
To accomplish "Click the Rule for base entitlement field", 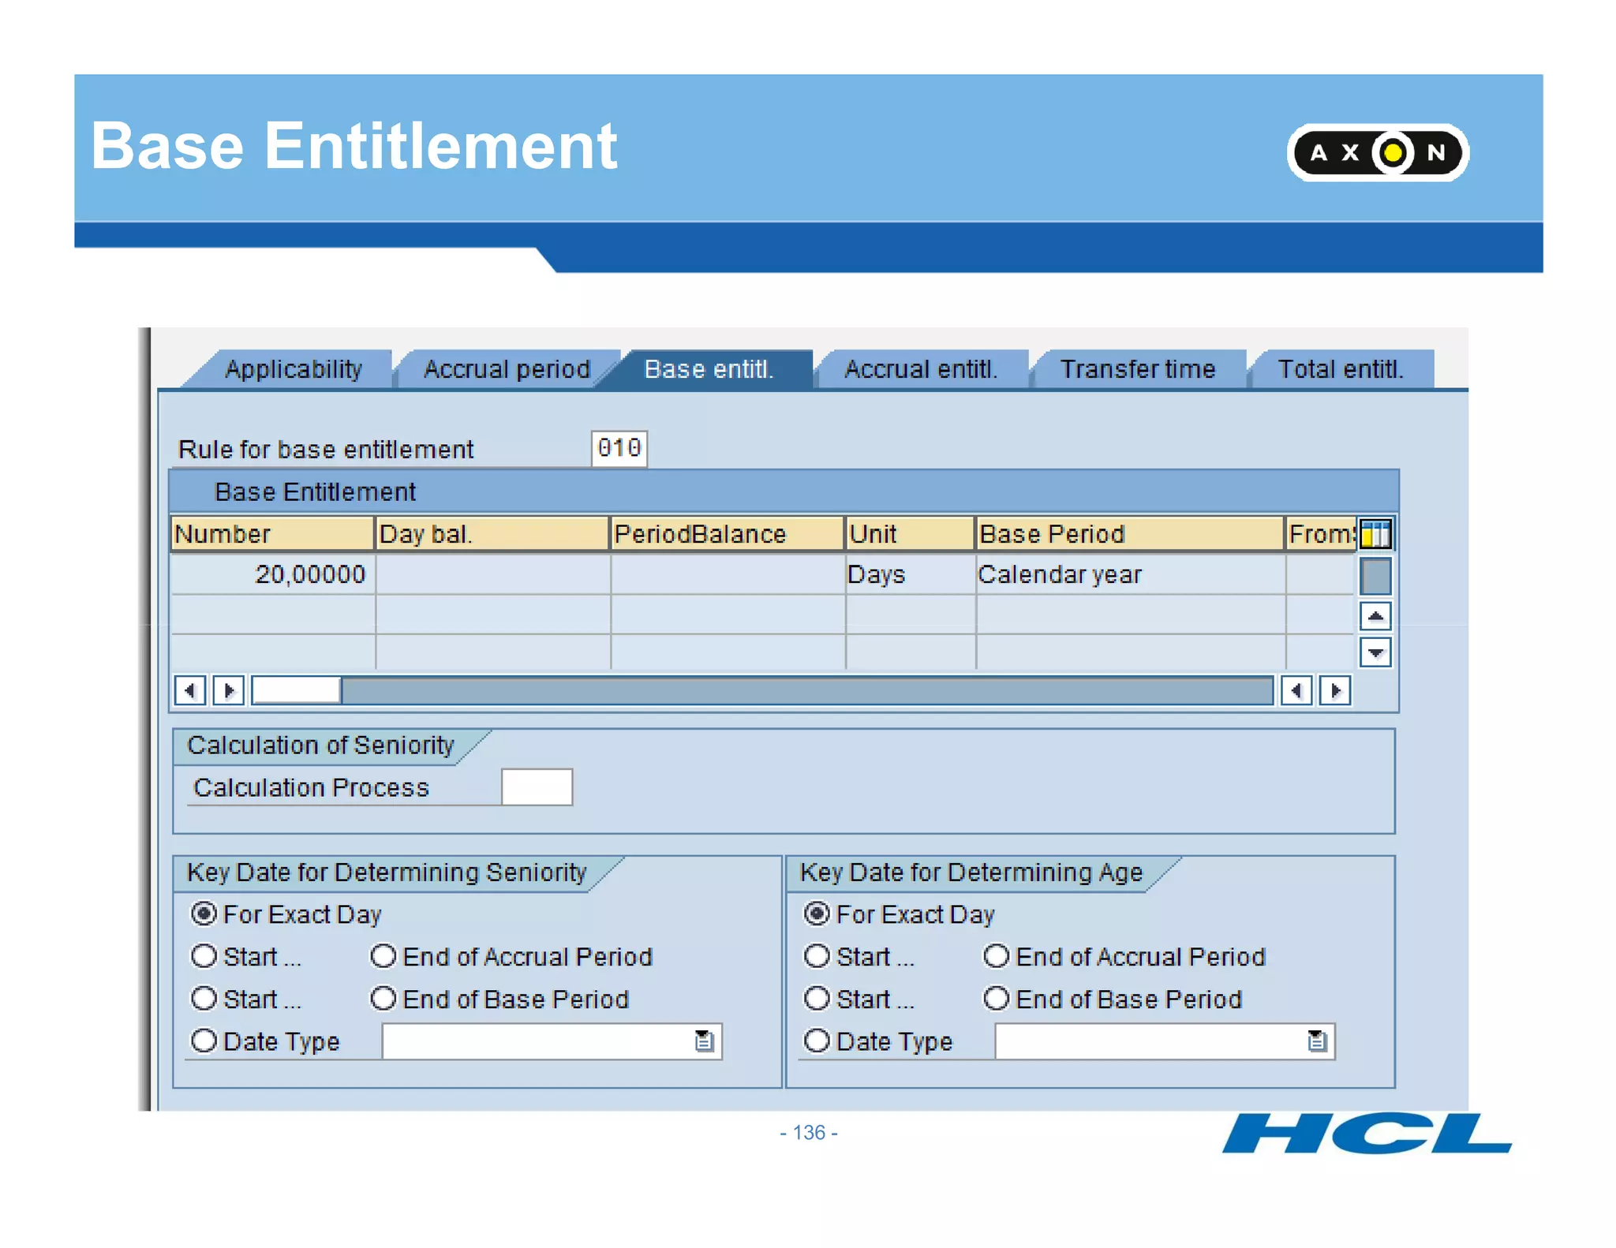I will pos(619,448).
